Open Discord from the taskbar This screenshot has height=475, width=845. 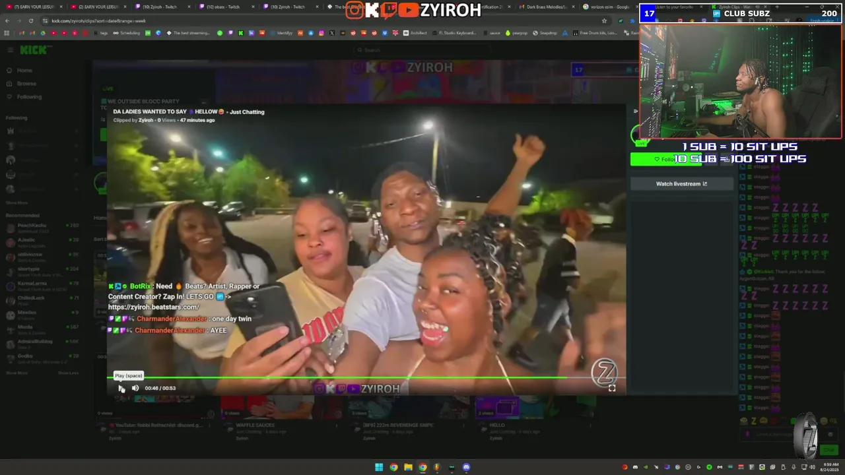point(466,467)
